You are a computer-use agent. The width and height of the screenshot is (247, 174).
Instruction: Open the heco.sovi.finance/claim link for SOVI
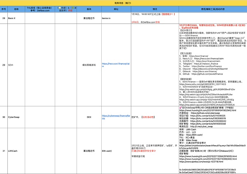pos(116,65)
